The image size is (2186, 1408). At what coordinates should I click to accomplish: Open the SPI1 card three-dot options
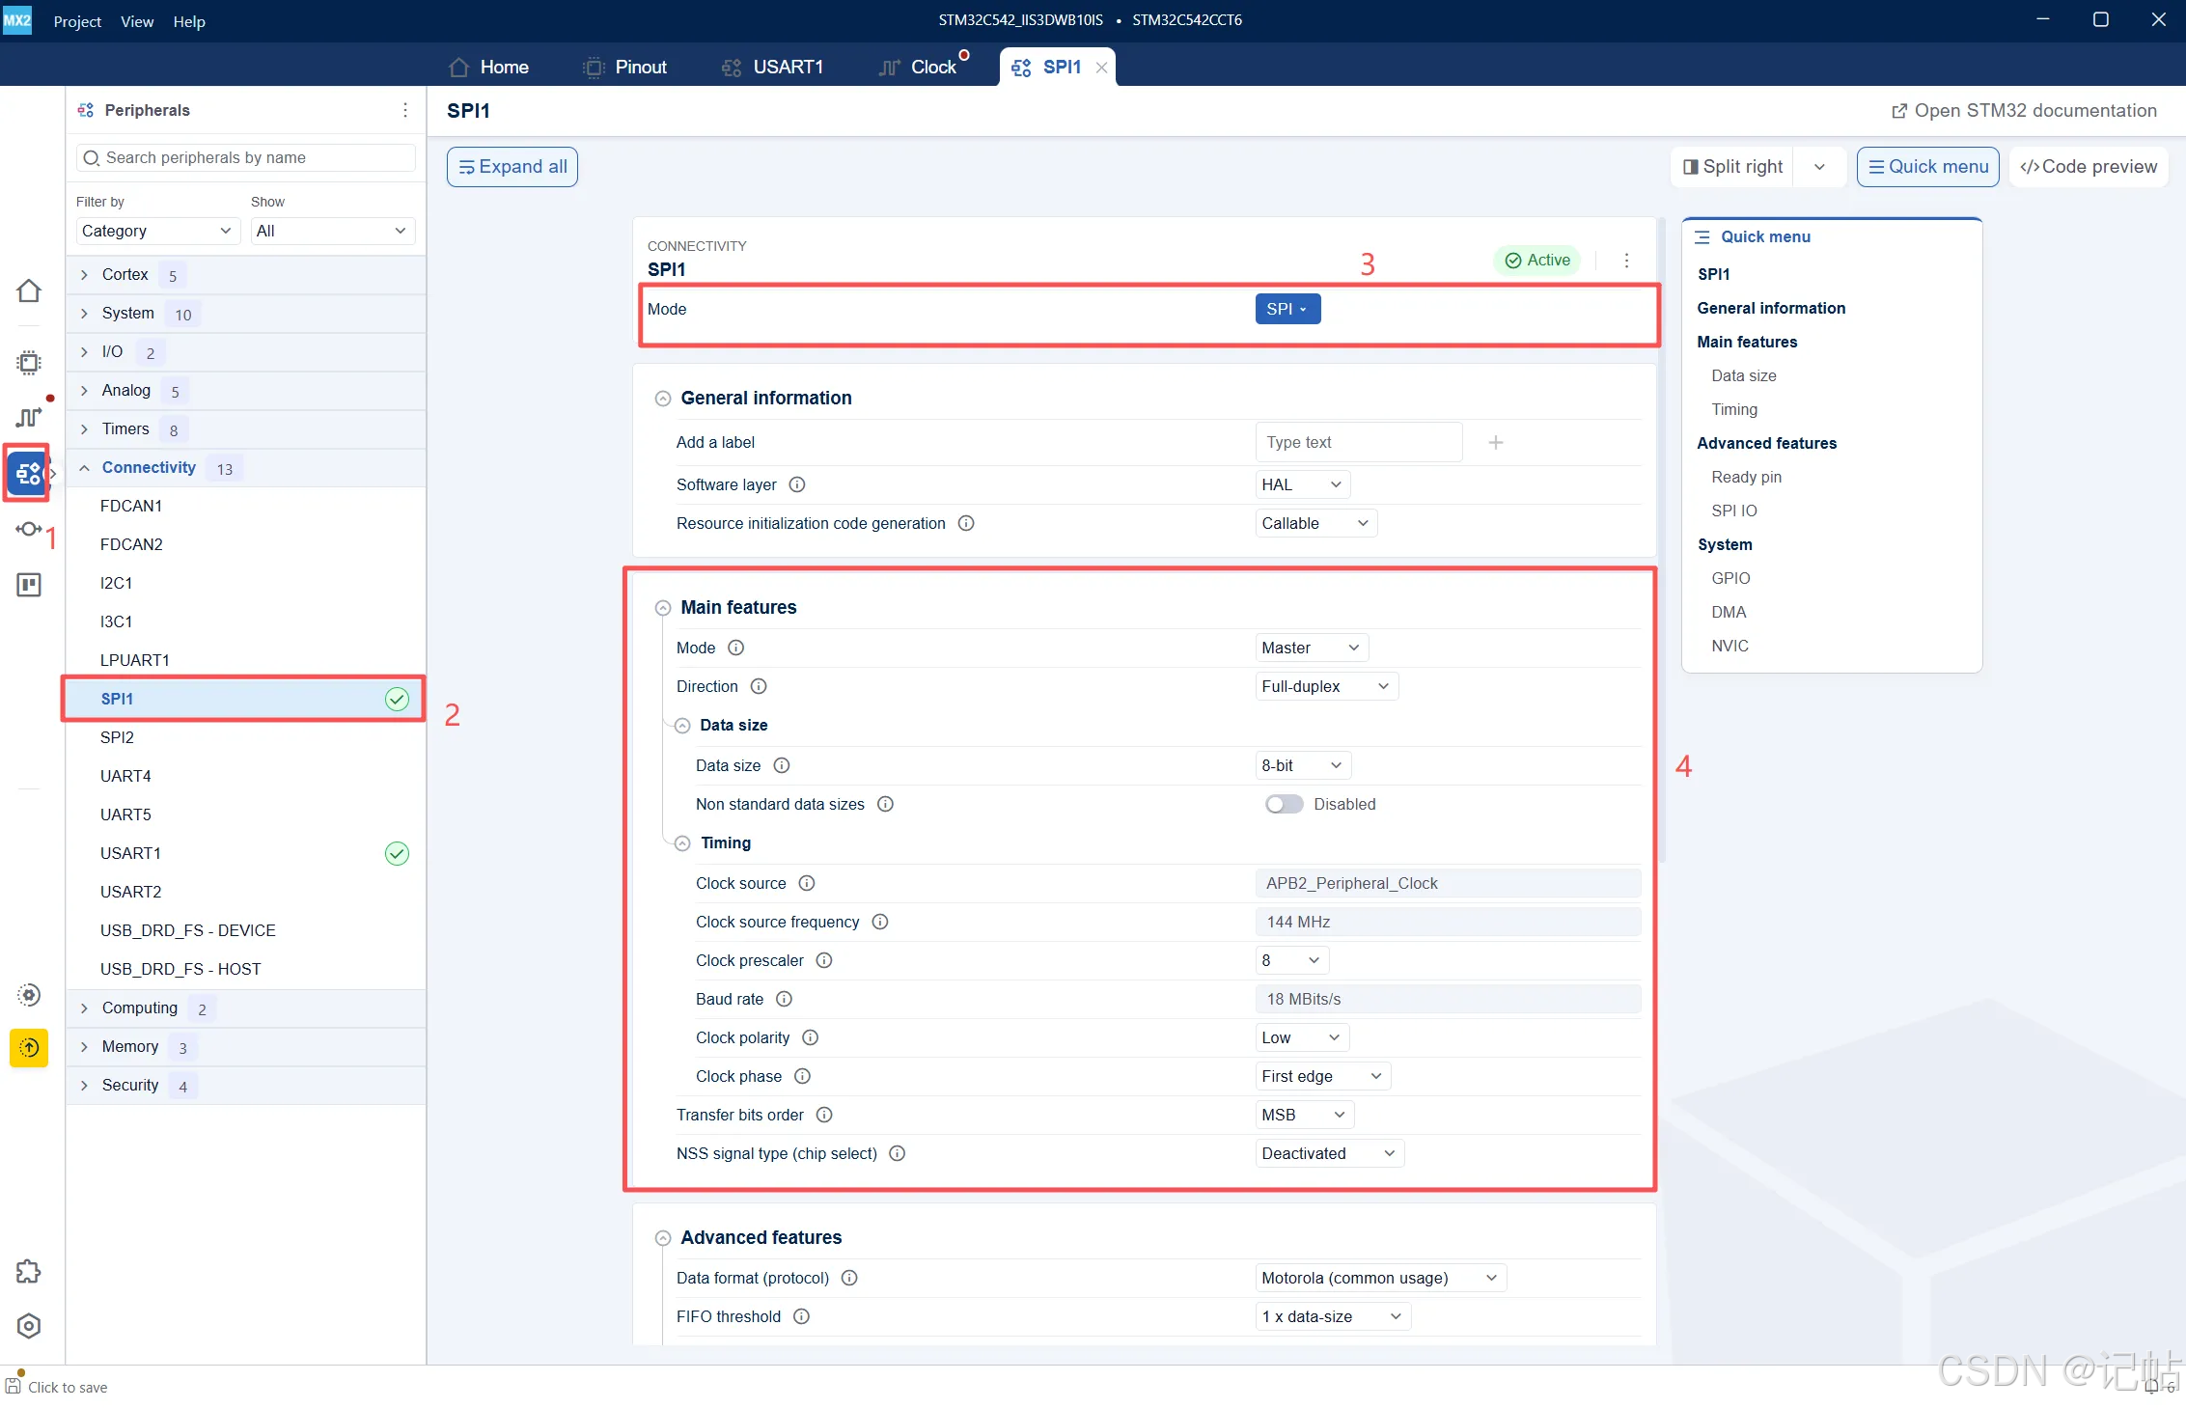[1626, 261]
